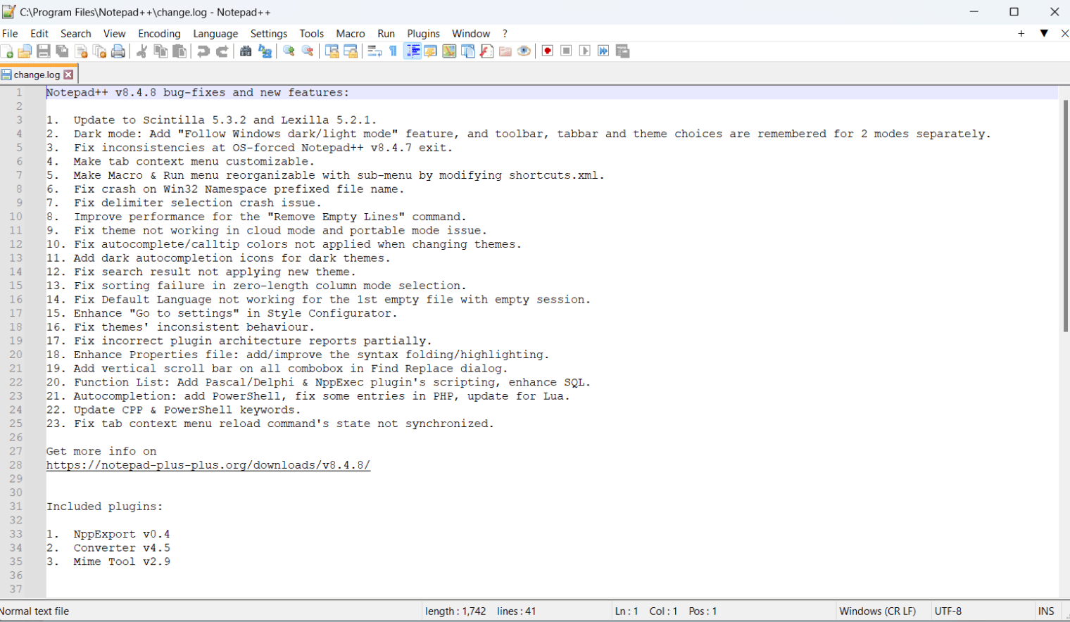
Task: Click the Save Recorded Macro icon
Action: (622, 51)
